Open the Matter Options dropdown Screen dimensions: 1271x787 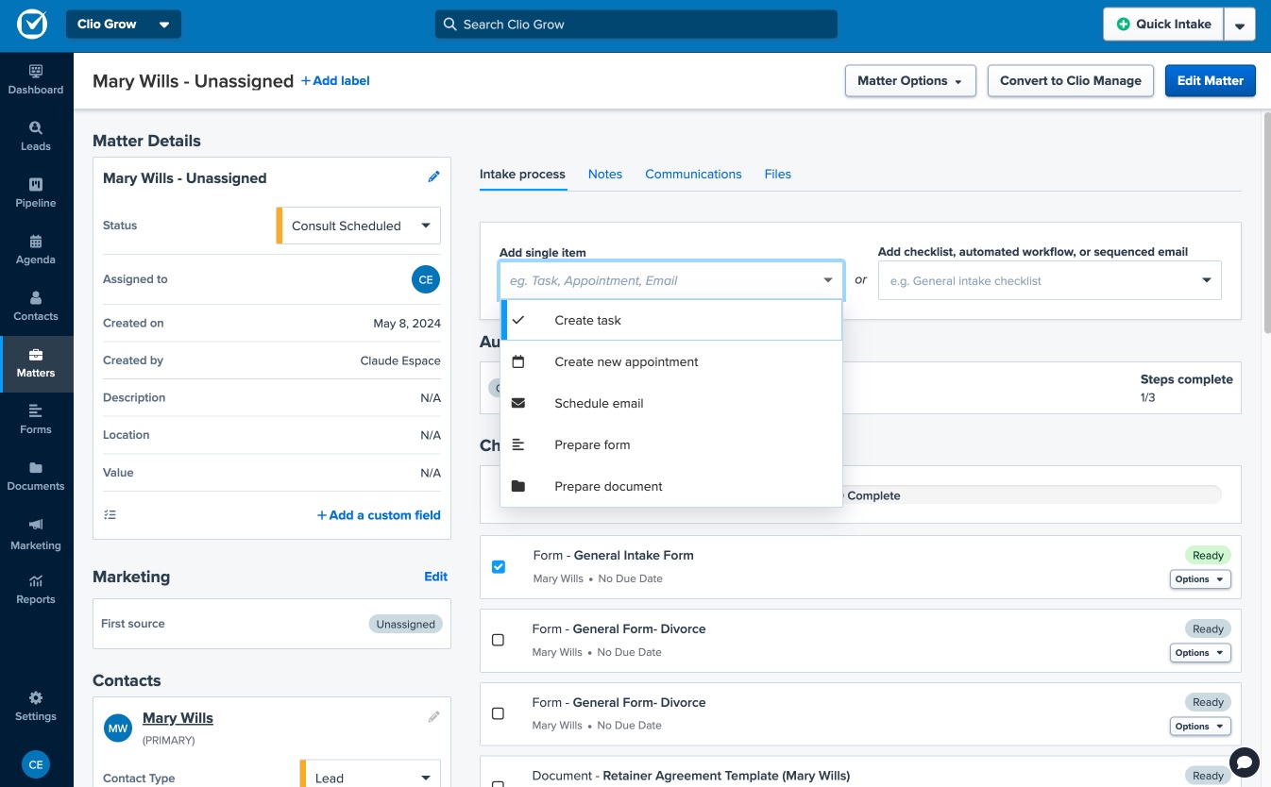click(909, 81)
